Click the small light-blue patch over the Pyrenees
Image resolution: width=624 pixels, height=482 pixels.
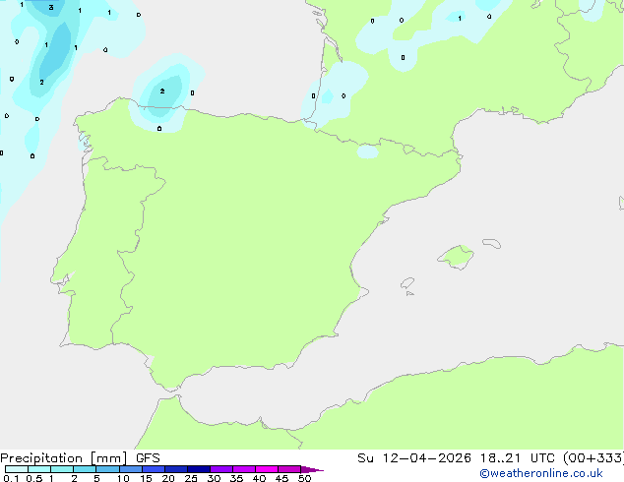tap(367, 151)
